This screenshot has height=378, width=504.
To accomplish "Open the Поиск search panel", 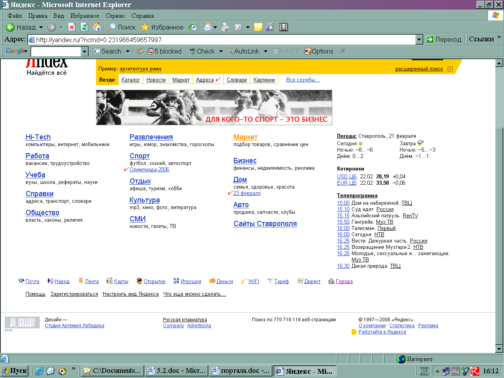I will tap(122, 27).
